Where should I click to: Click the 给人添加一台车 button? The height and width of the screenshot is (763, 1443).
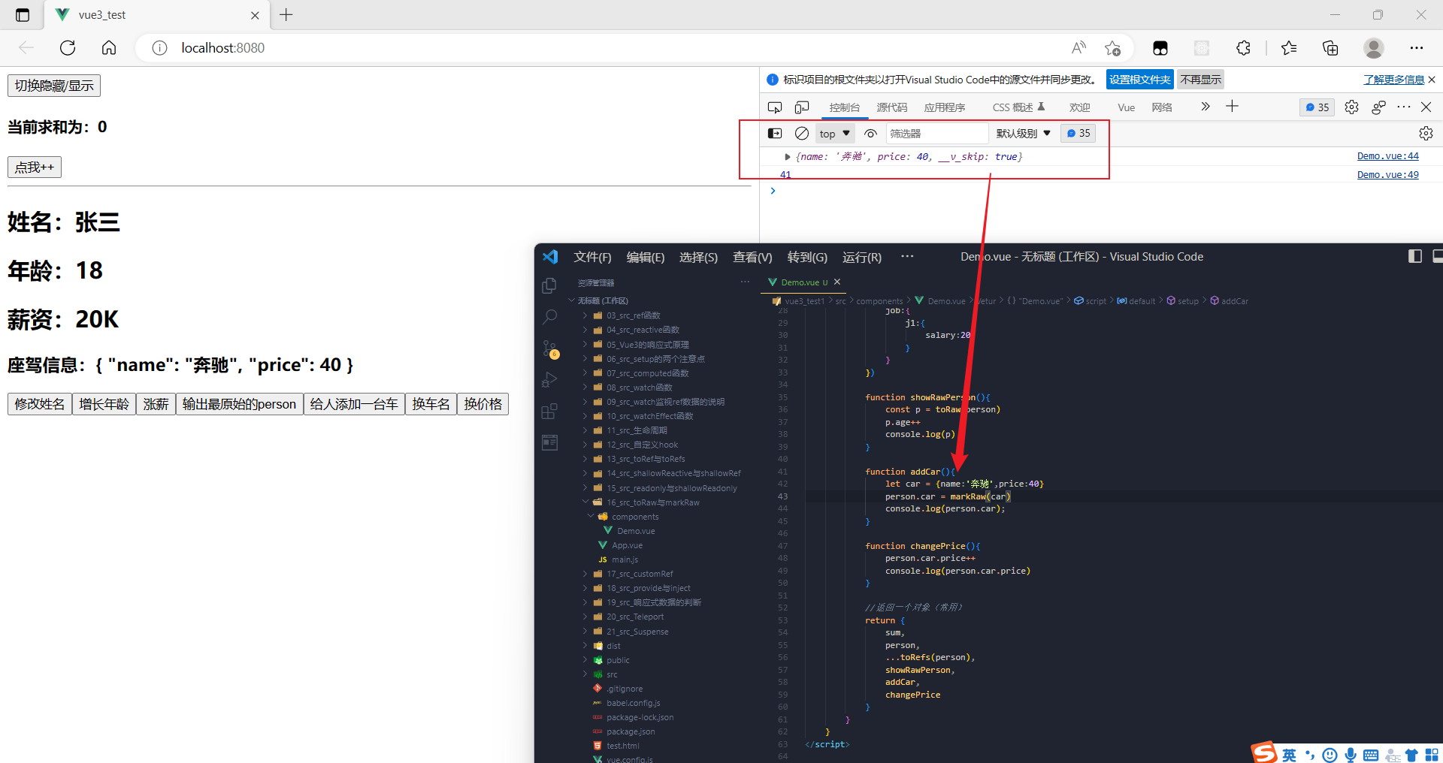coord(354,404)
